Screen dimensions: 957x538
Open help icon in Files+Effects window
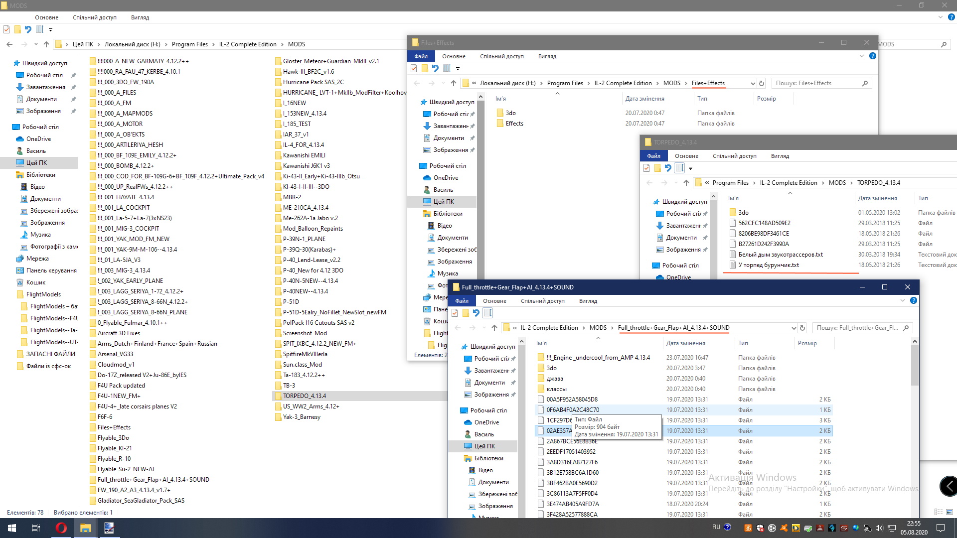(x=872, y=56)
